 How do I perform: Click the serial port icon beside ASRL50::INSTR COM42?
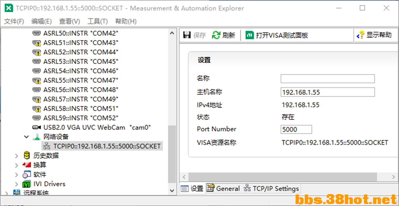[37, 33]
